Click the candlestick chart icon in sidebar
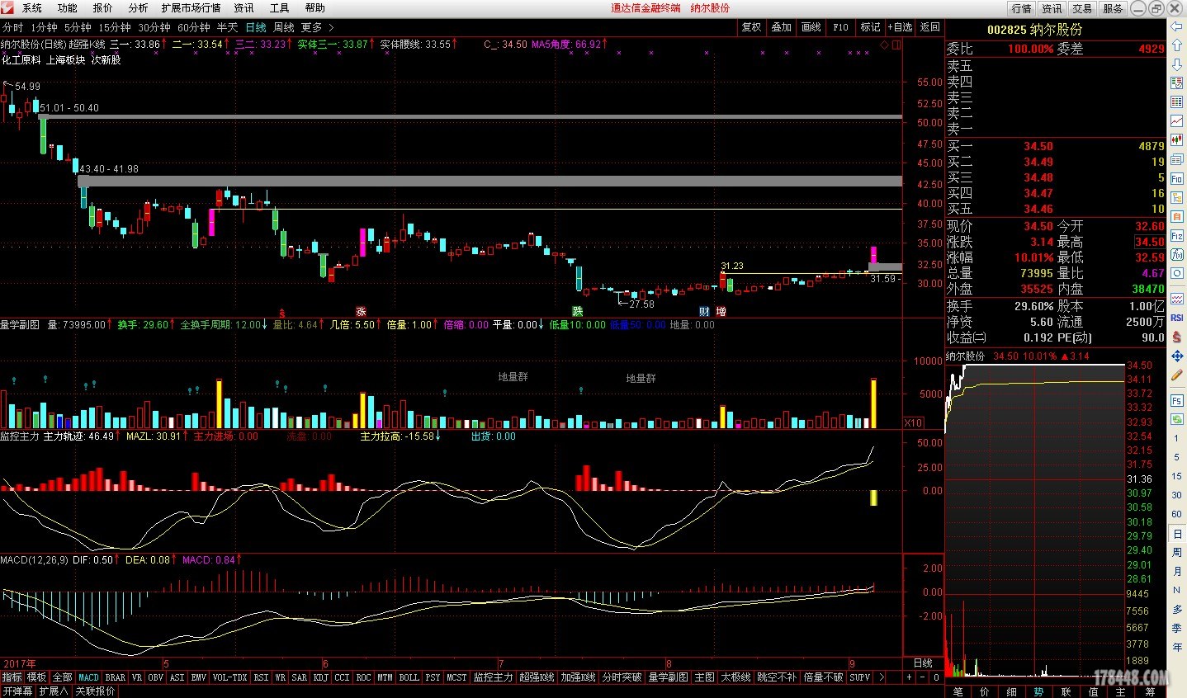1187x698 pixels. 1177,140
